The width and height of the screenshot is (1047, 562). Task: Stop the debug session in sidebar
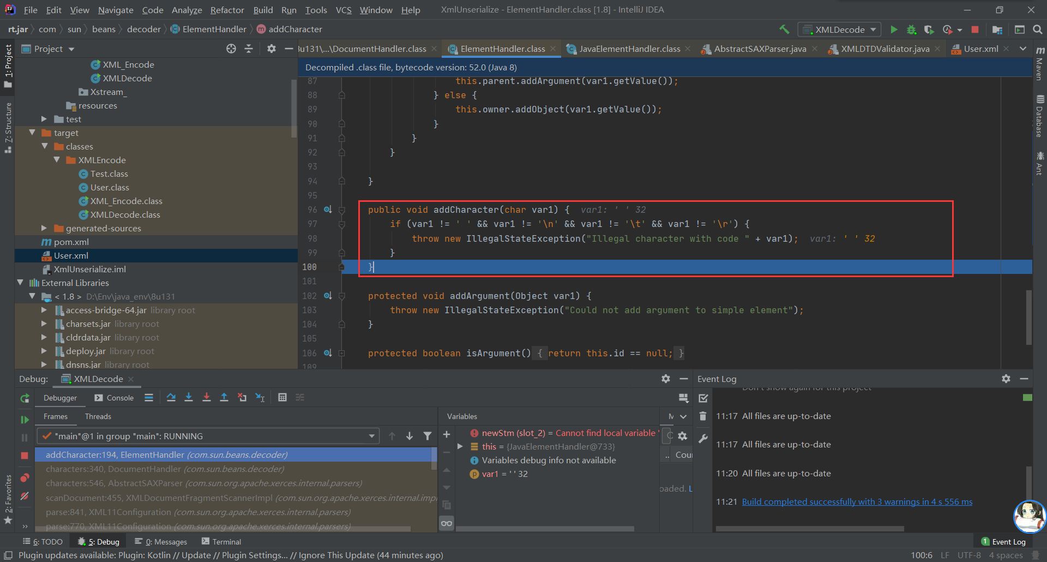click(x=25, y=456)
